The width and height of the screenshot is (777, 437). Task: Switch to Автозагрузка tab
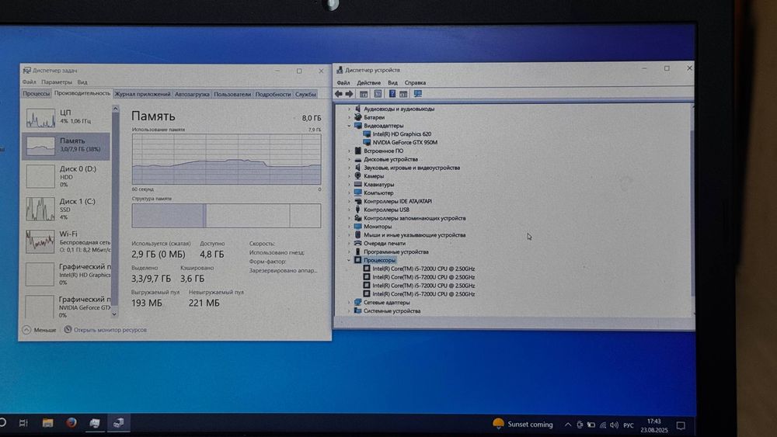tap(192, 94)
